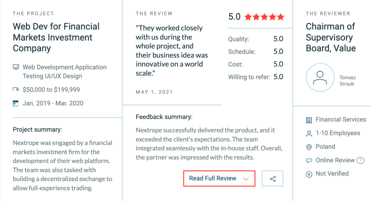
Task: Click the project budget tag icon
Action: 16,90
